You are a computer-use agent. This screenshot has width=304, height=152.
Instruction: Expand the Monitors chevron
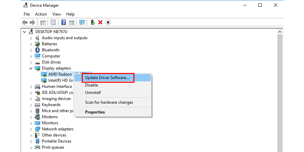[31, 123]
